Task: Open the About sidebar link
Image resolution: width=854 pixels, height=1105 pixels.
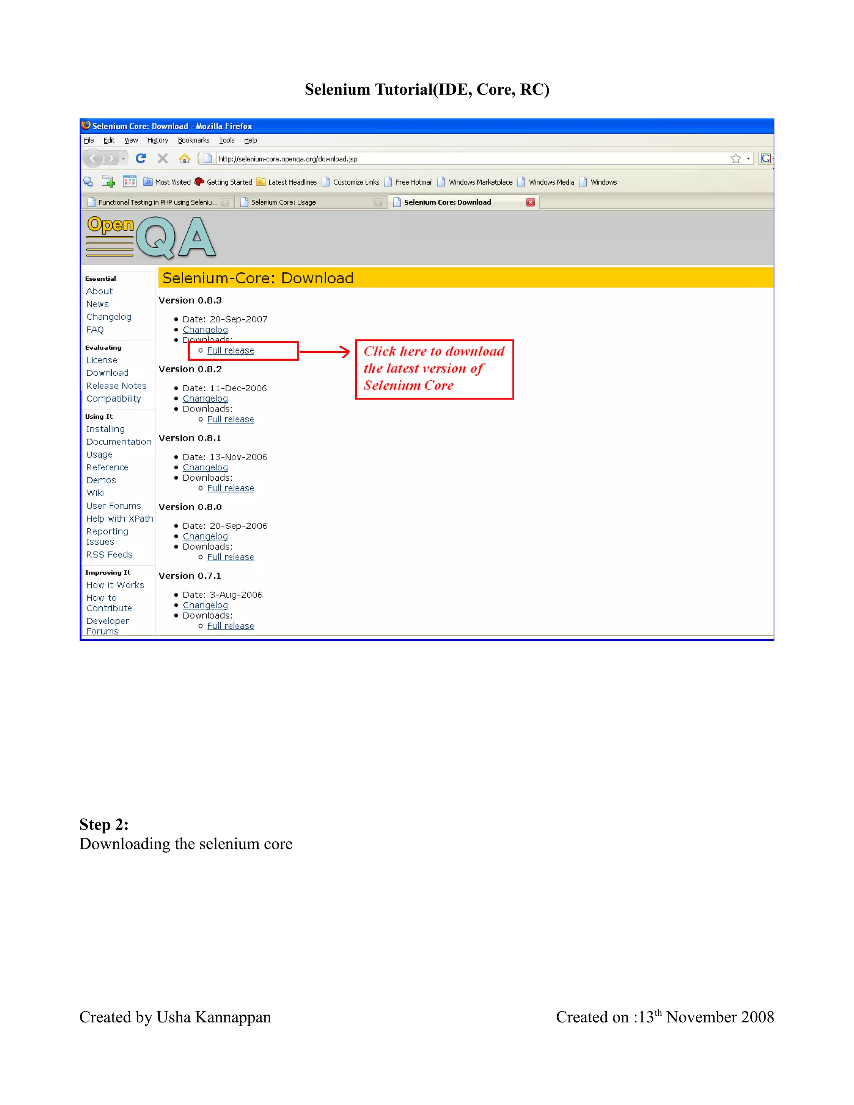Action: 99,291
